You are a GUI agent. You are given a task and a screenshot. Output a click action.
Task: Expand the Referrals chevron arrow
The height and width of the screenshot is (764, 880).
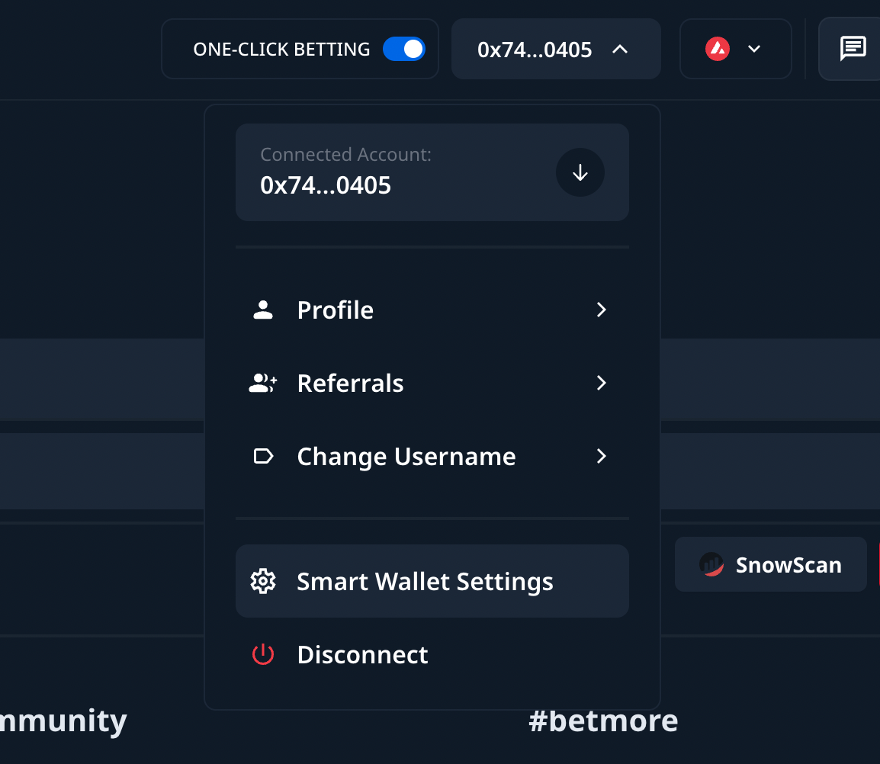click(602, 383)
